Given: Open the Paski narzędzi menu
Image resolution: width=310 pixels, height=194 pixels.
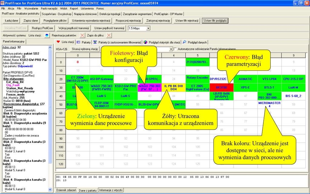Looking at the screenshot, I should coord(49,8).
